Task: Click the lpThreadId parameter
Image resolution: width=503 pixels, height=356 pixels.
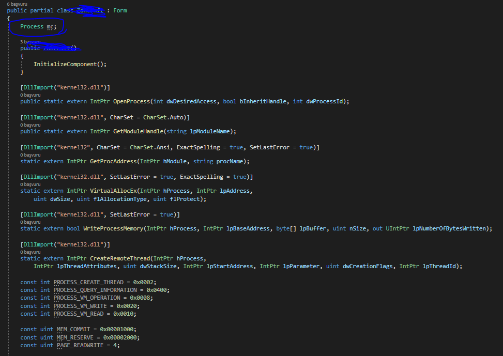Action: click(x=439, y=266)
